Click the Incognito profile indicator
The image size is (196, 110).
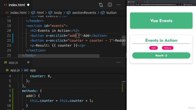[x=188, y=5]
